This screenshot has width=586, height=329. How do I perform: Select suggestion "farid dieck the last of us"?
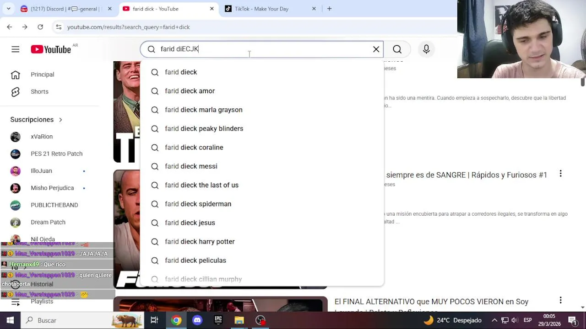(x=262, y=185)
